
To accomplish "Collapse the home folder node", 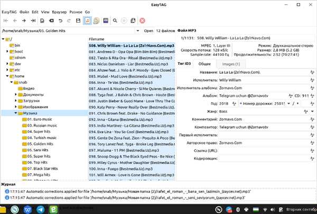I will point(7,76).
